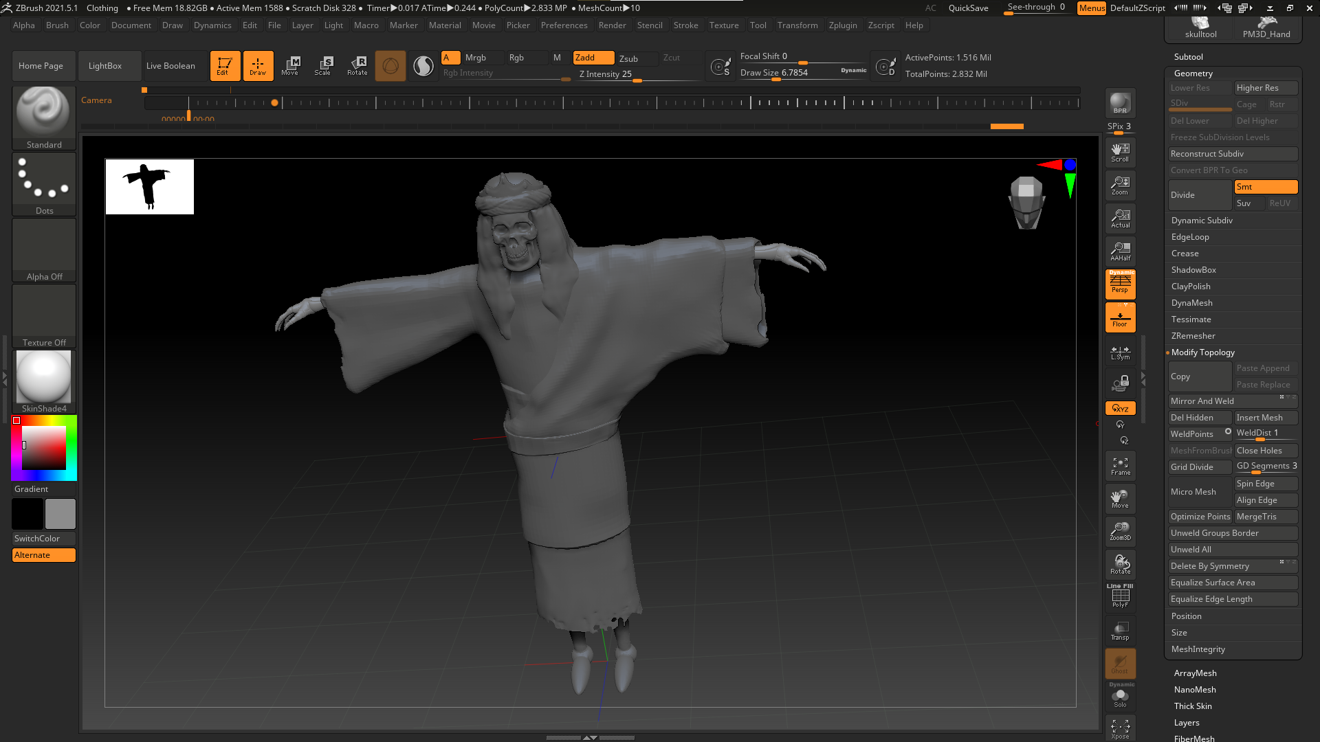The height and width of the screenshot is (742, 1320).
Task: Click the BPR render icon
Action: click(x=1120, y=103)
